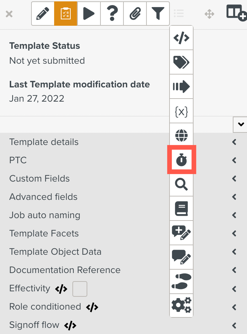Click the tags icon

(181, 62)
